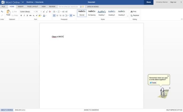Click the Paste clipboard icon

[8, 12]
